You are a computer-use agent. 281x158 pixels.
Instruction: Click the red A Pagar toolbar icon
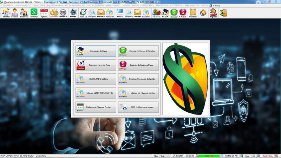click(183, 13)
